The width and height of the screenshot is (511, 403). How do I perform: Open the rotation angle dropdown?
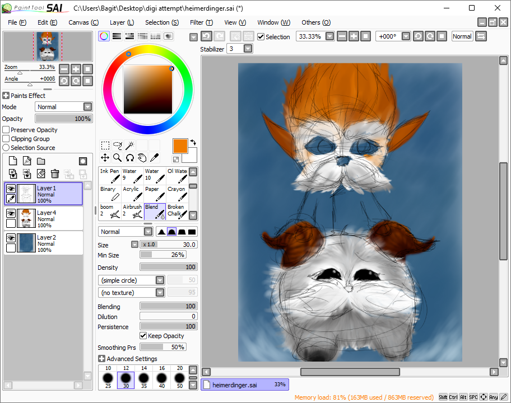[x=406, y=36]
